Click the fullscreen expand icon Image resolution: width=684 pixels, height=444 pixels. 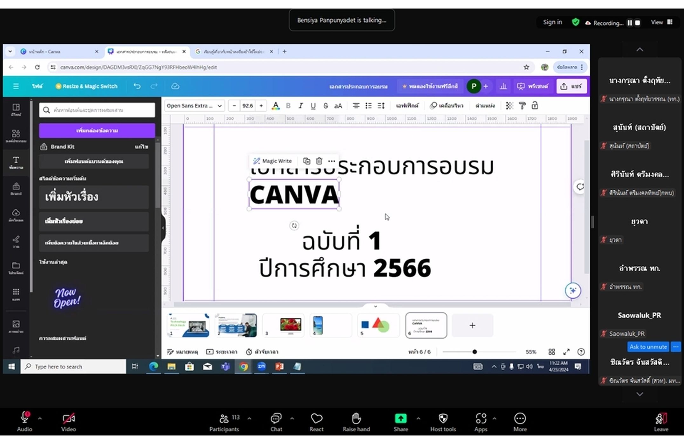[566, 352]
